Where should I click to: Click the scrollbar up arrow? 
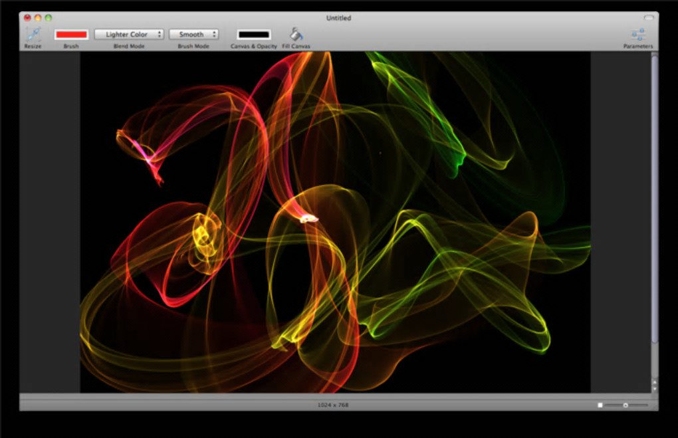click(x=655, y=382)
